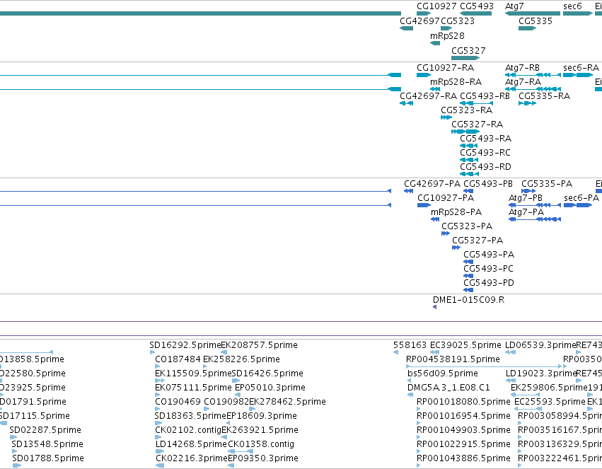The width and height of the screenshot is (602, 469).
Task: Select the EK075111.5prime EST label
Action: 193,388
